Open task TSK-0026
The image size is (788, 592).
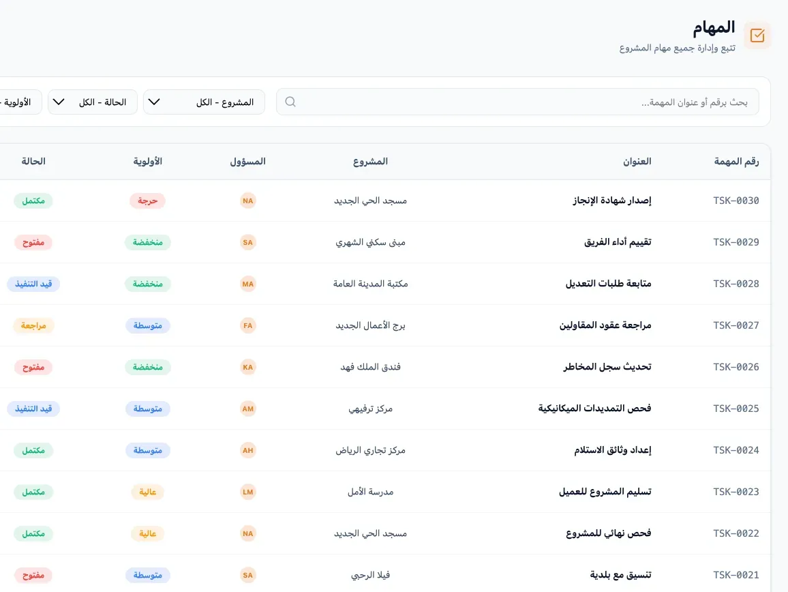736,367
